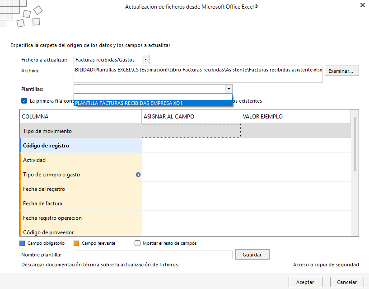Screen dimensions: 369x289
Task: Open 'Descargar documentación técnica' link
Action: 99,265
